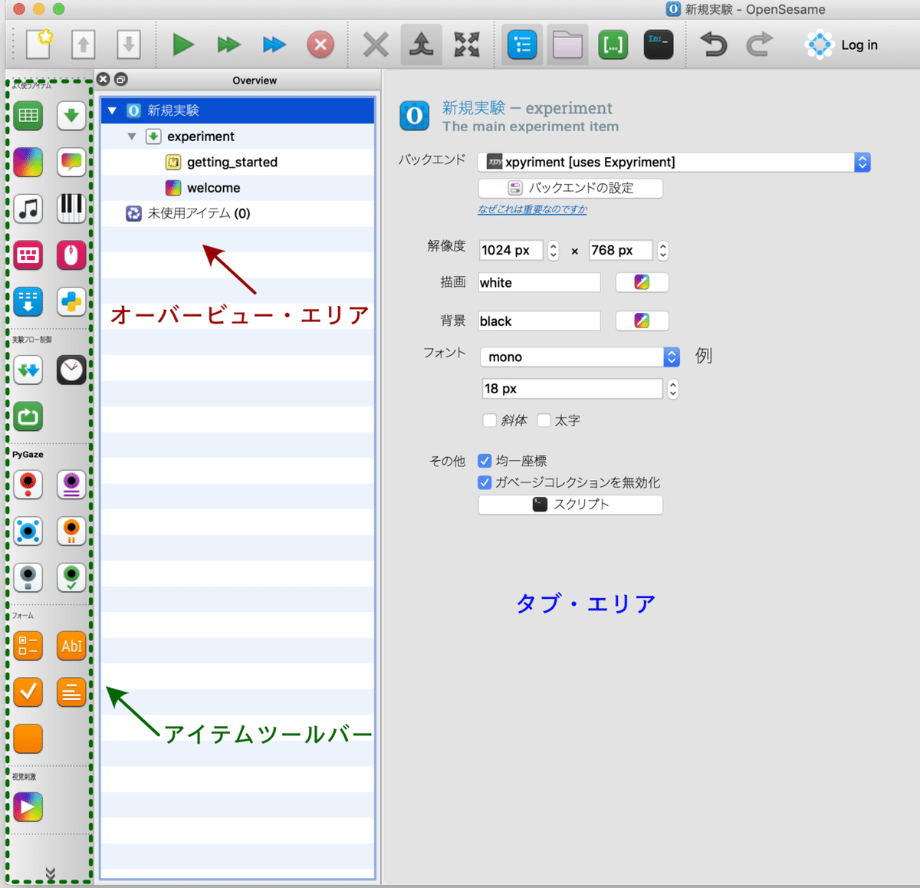This screenshot has height=888, width=920.
Task: Open the バックエンド dropdown
Action: [x=674, y=162]
